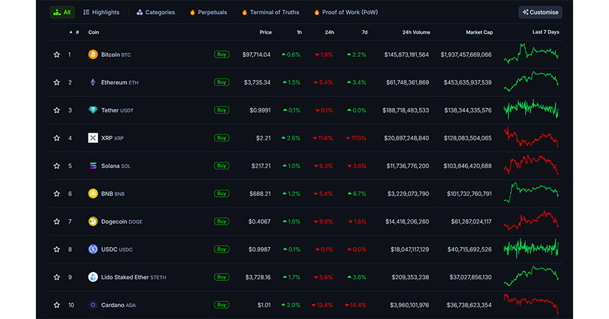Open Cardano 7-day sparkline chart
The image size is (609, 319).
pyautogui.click(x=531, y=304)
